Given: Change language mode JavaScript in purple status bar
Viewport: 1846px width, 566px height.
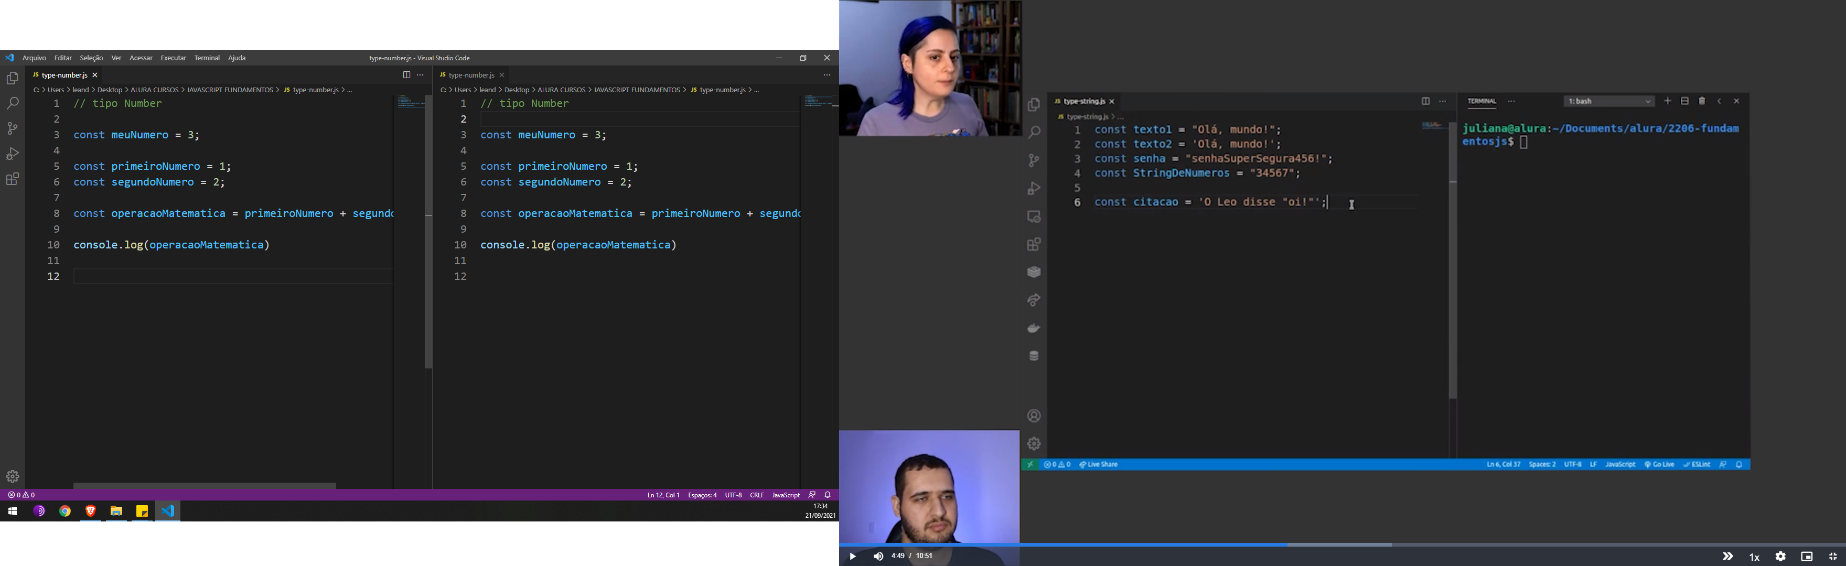Looking at the screenshot, I should coord(786,495).
